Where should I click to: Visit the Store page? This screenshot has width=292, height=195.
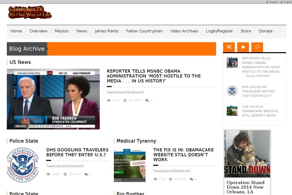246,31
